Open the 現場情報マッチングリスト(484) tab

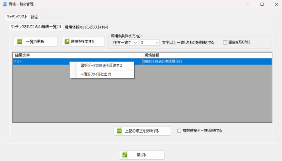[x=86, y=27]
